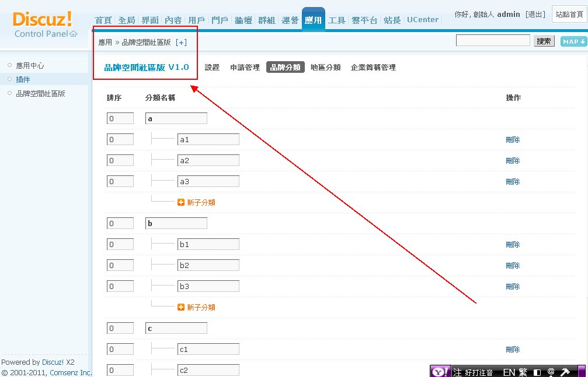Click the Discuz! Control Panel logo
The image size is (588, 377).
coord(45,24)
